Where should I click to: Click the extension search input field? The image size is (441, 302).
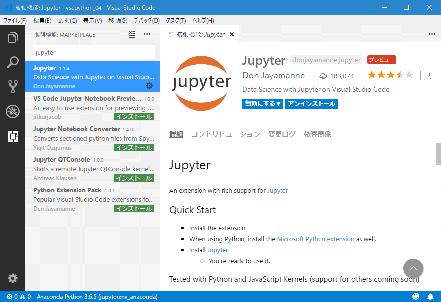click(x=94, y=52)
